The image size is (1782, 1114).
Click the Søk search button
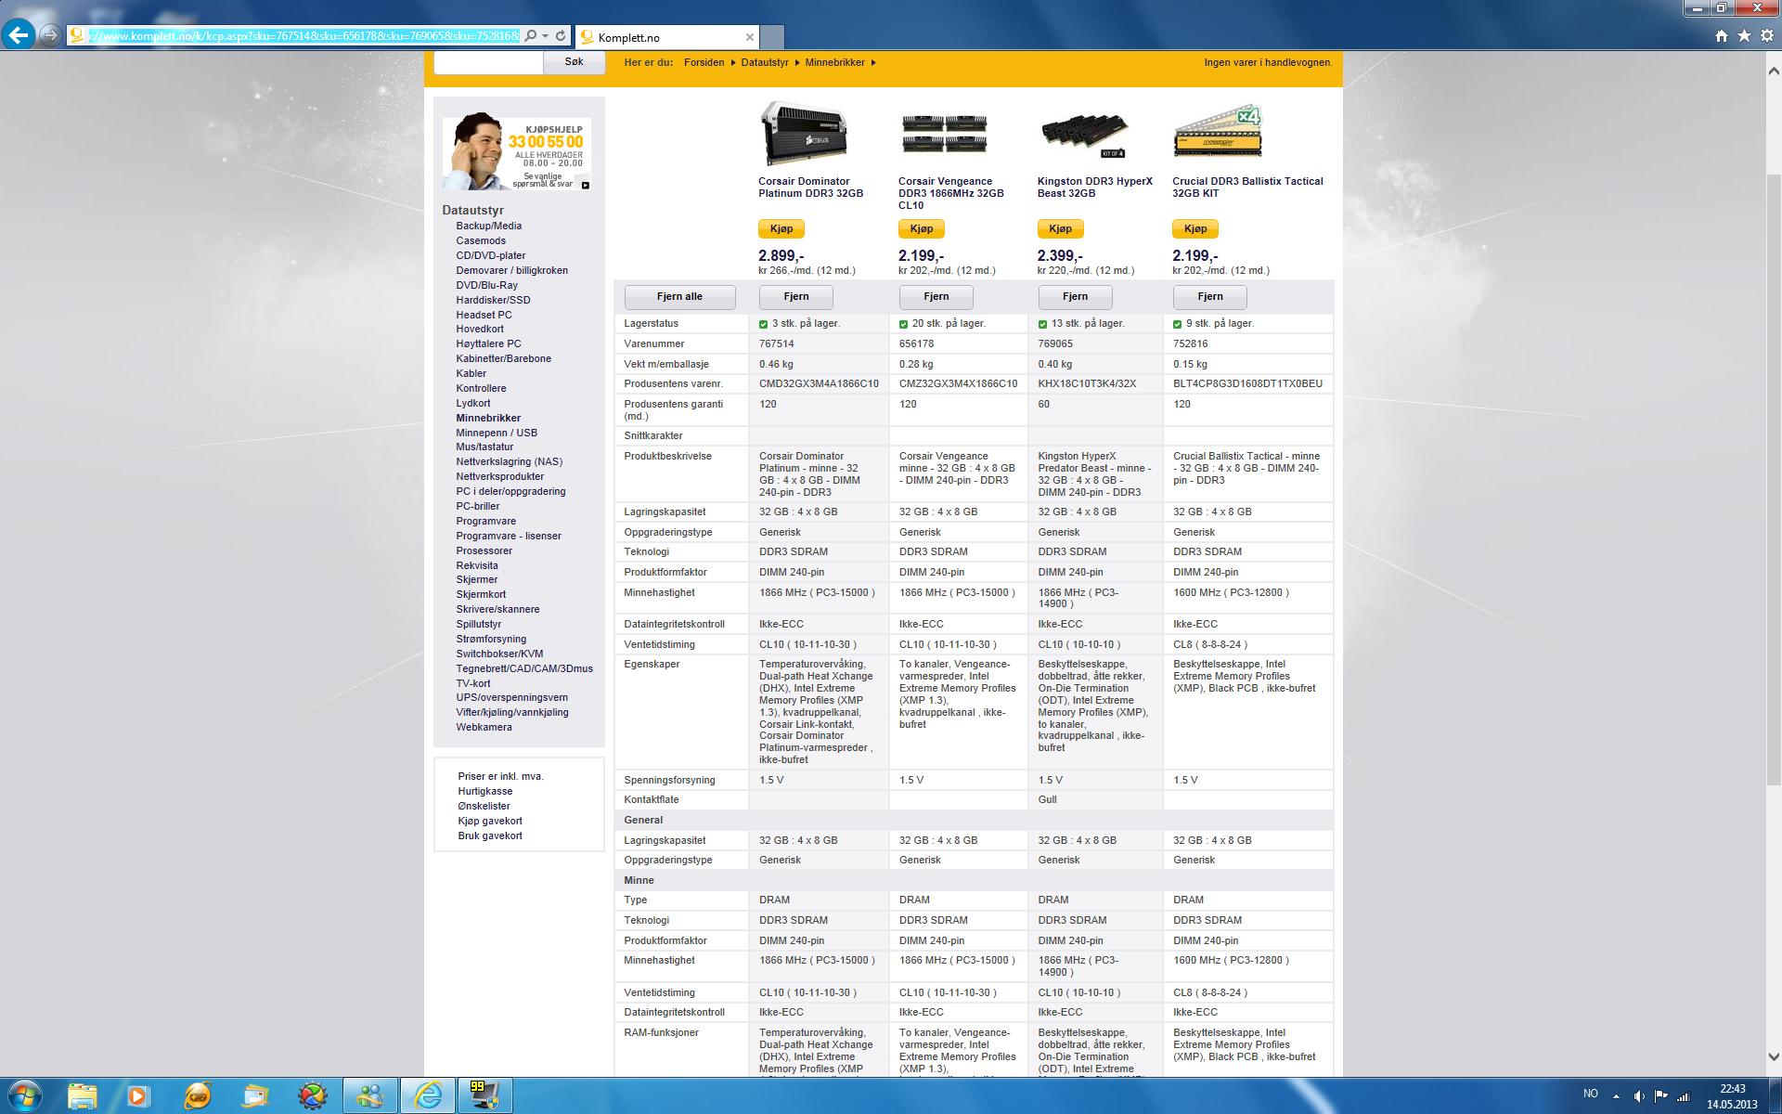[x=574, y=62]
